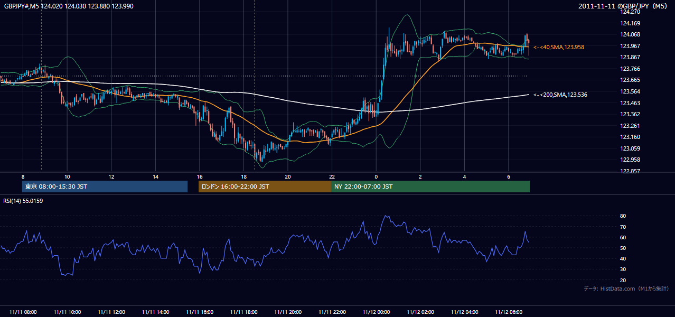Select the 40 SMA label 123.958
Viewport: 675px width, 317px height.
[559, 47]
